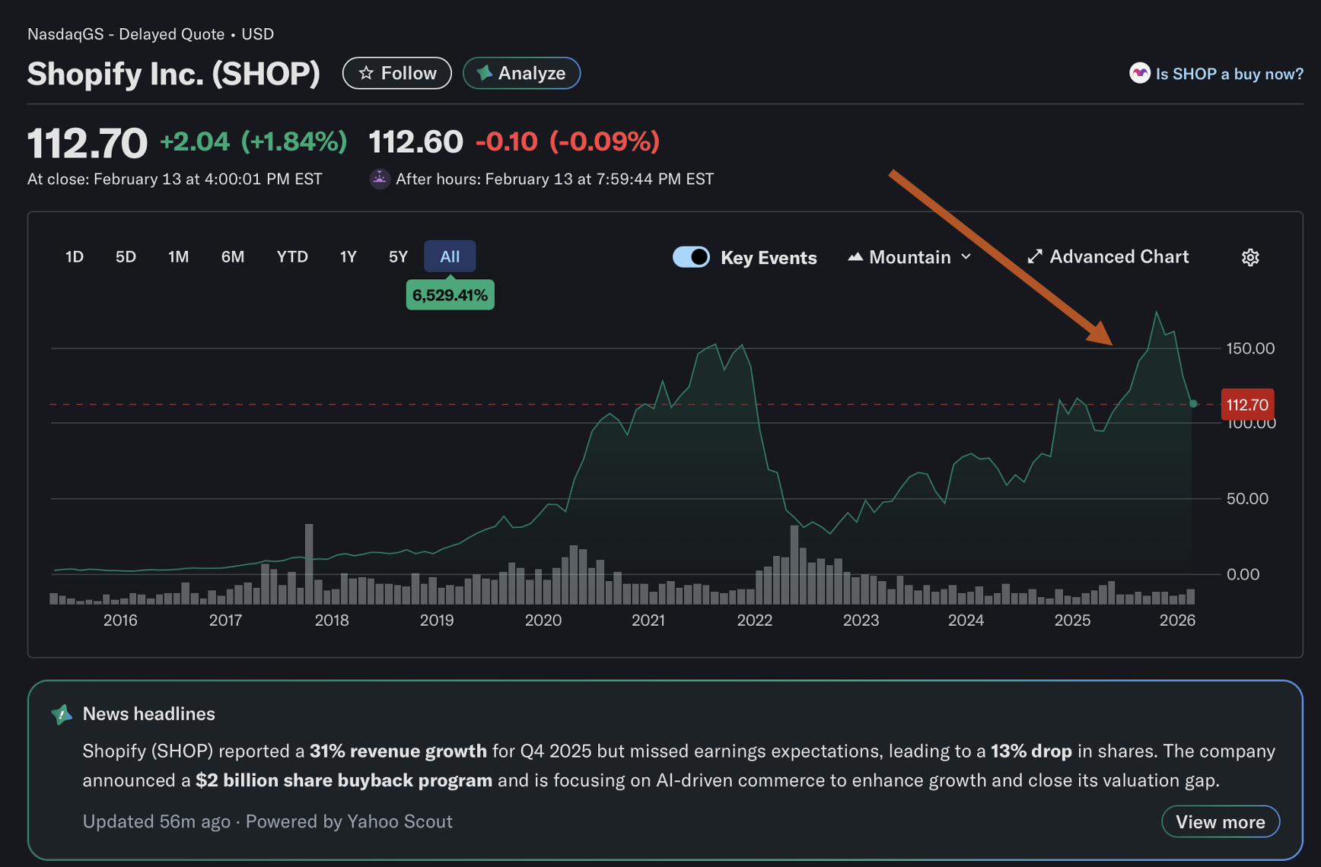Enable Key Events display on chart

[x=691, y=257]
